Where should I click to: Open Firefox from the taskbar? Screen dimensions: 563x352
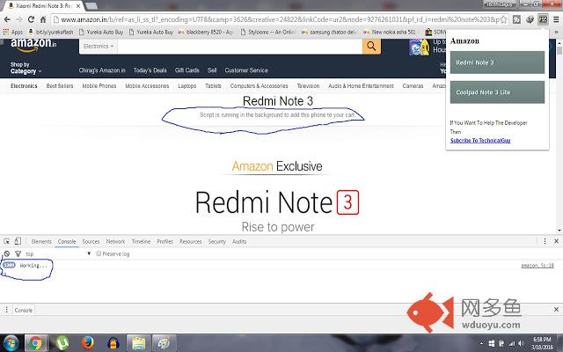click(x=88, y=343)
